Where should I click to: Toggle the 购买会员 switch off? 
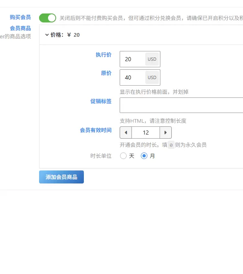[48, 18]
